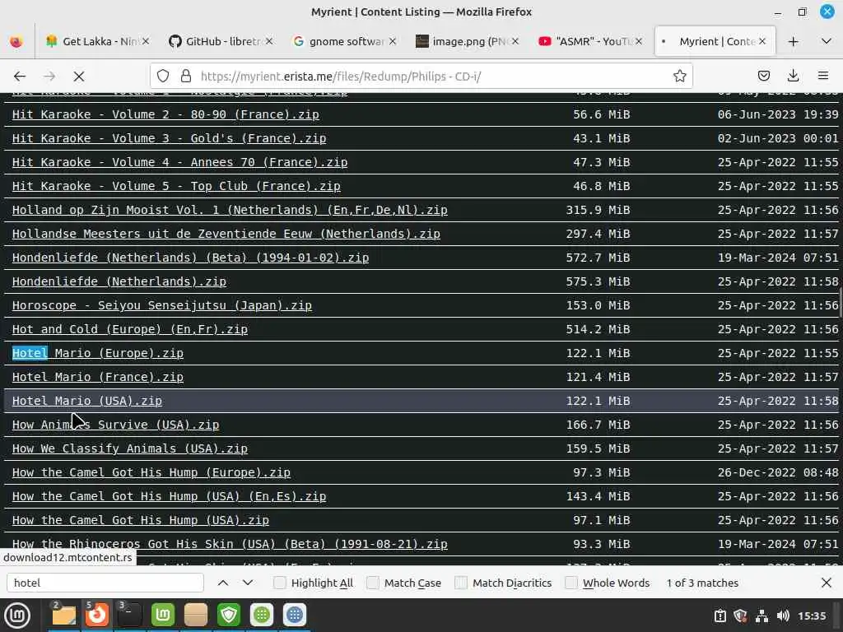
Task: Click the 15:35 clock in panel
Action: tap(812, 616)
